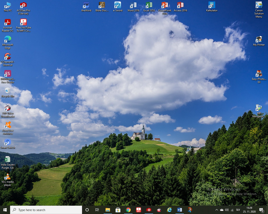Viewport: 268px width, 214px height.
Task: Click the PowerPoint 2016 desktop shortcut
Action: 165,8
